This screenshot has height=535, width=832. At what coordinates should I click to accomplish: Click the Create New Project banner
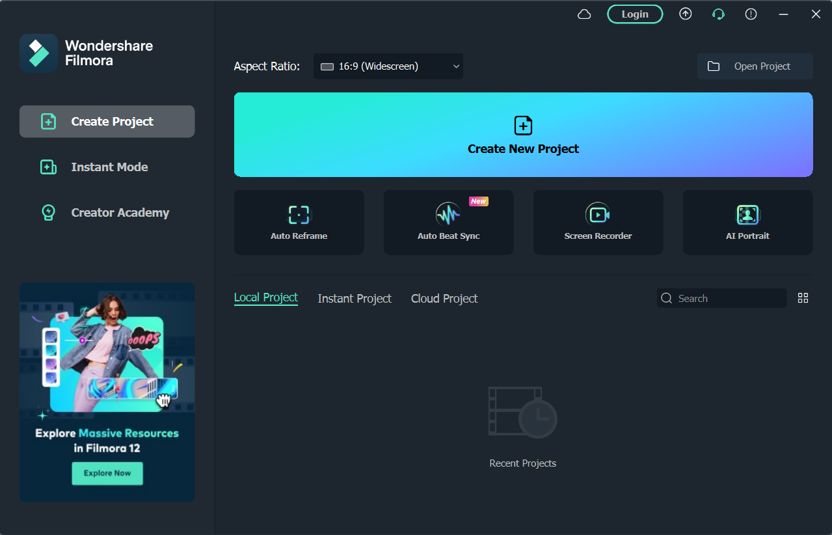524,135
